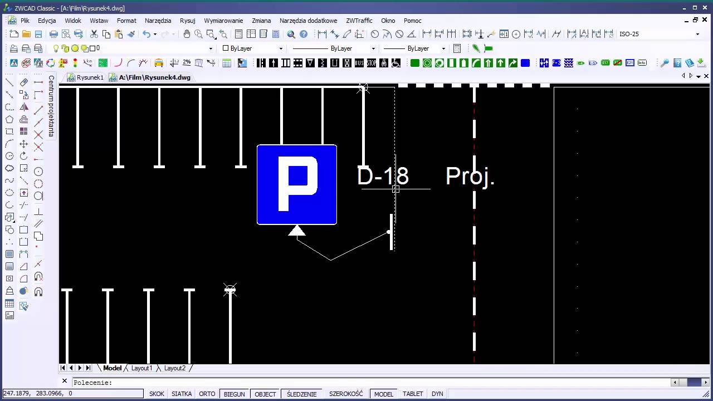Select the Line draw tool
713x401 pixels.
[9, 82]
